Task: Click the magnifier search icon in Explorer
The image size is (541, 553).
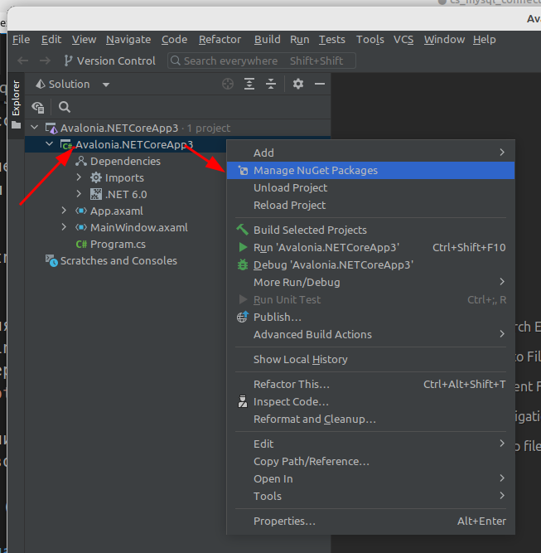Action: tap(65, 107)
